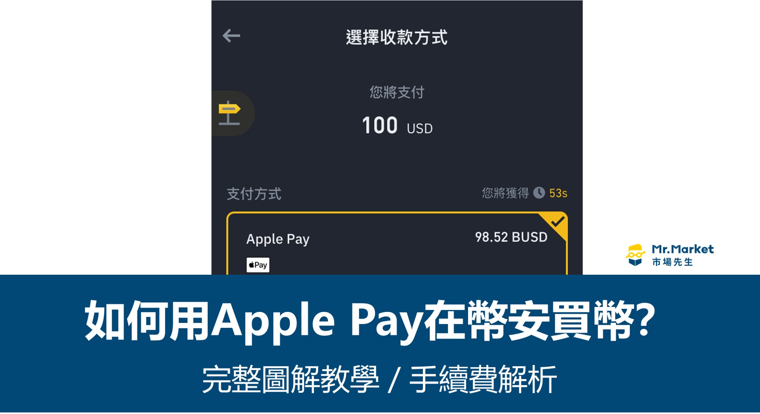Click the 完整圖解教學 subtitle text

[x=290, y=379]
